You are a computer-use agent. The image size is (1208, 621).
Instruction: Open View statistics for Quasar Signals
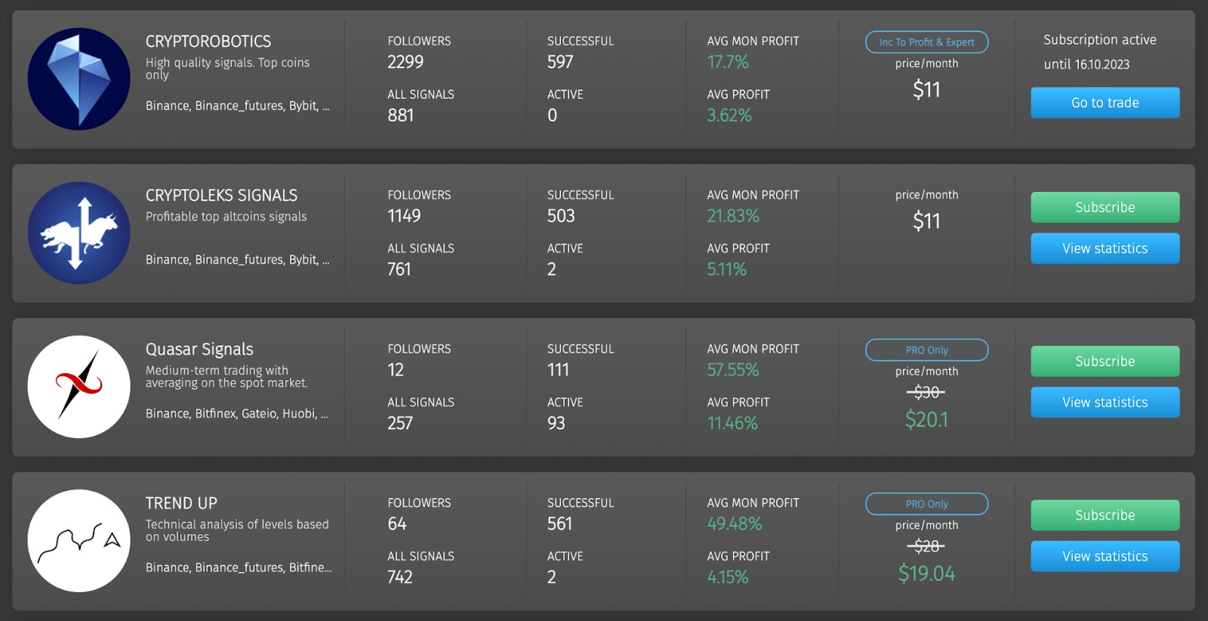point(1105,403)
